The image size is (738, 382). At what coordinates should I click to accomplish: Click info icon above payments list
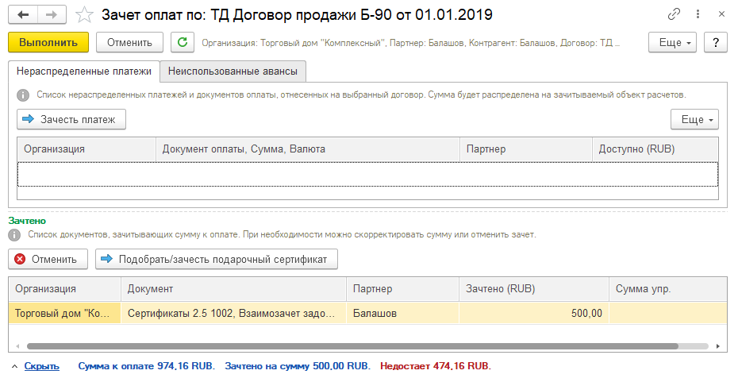coord(24,95)
